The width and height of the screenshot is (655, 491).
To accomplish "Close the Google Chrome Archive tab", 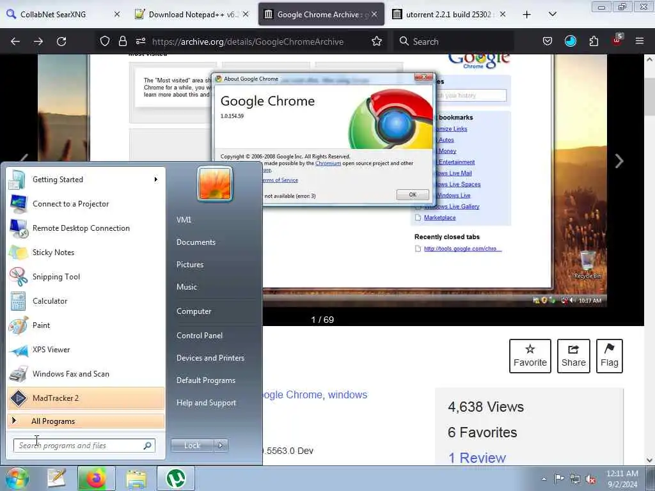I will [x=374, y=14].
